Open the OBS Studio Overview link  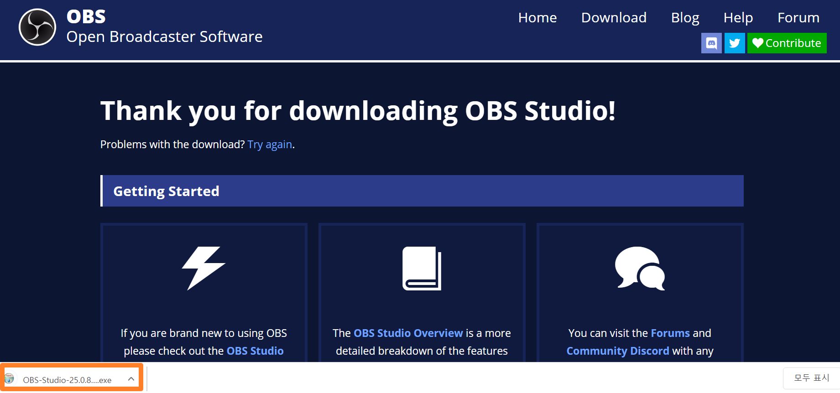tap(408, 333)
